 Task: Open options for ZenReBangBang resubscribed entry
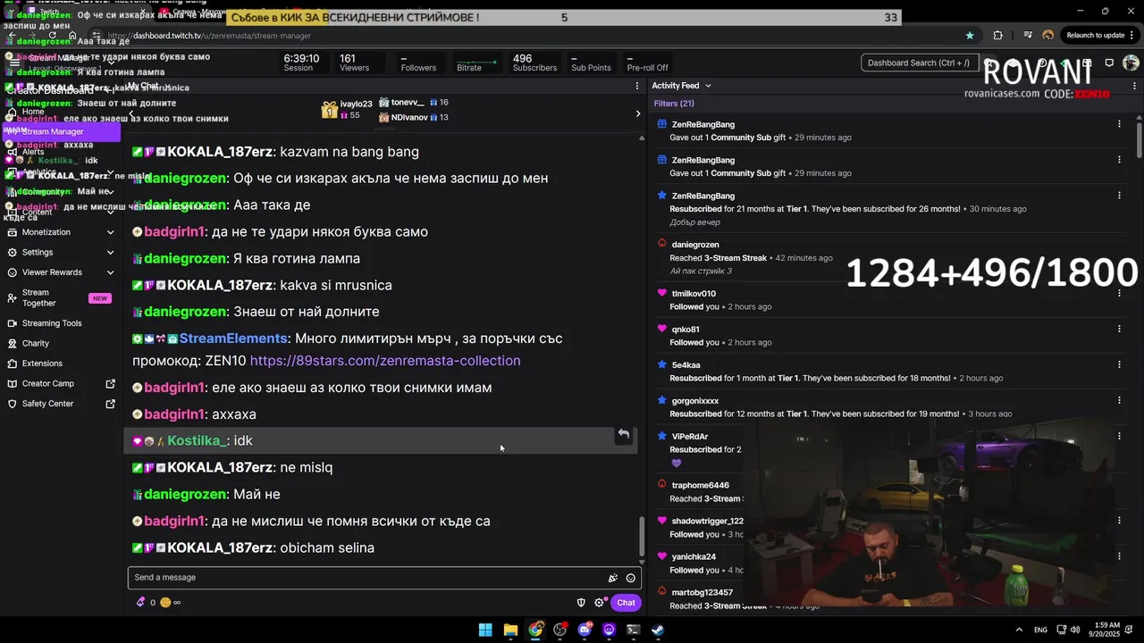tap(1119, 196)
